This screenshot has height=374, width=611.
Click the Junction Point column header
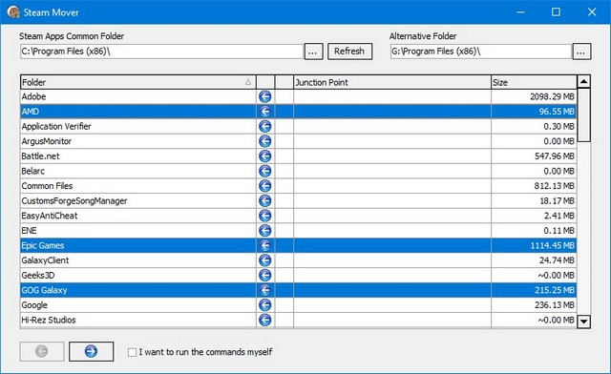tap(392, 82)
